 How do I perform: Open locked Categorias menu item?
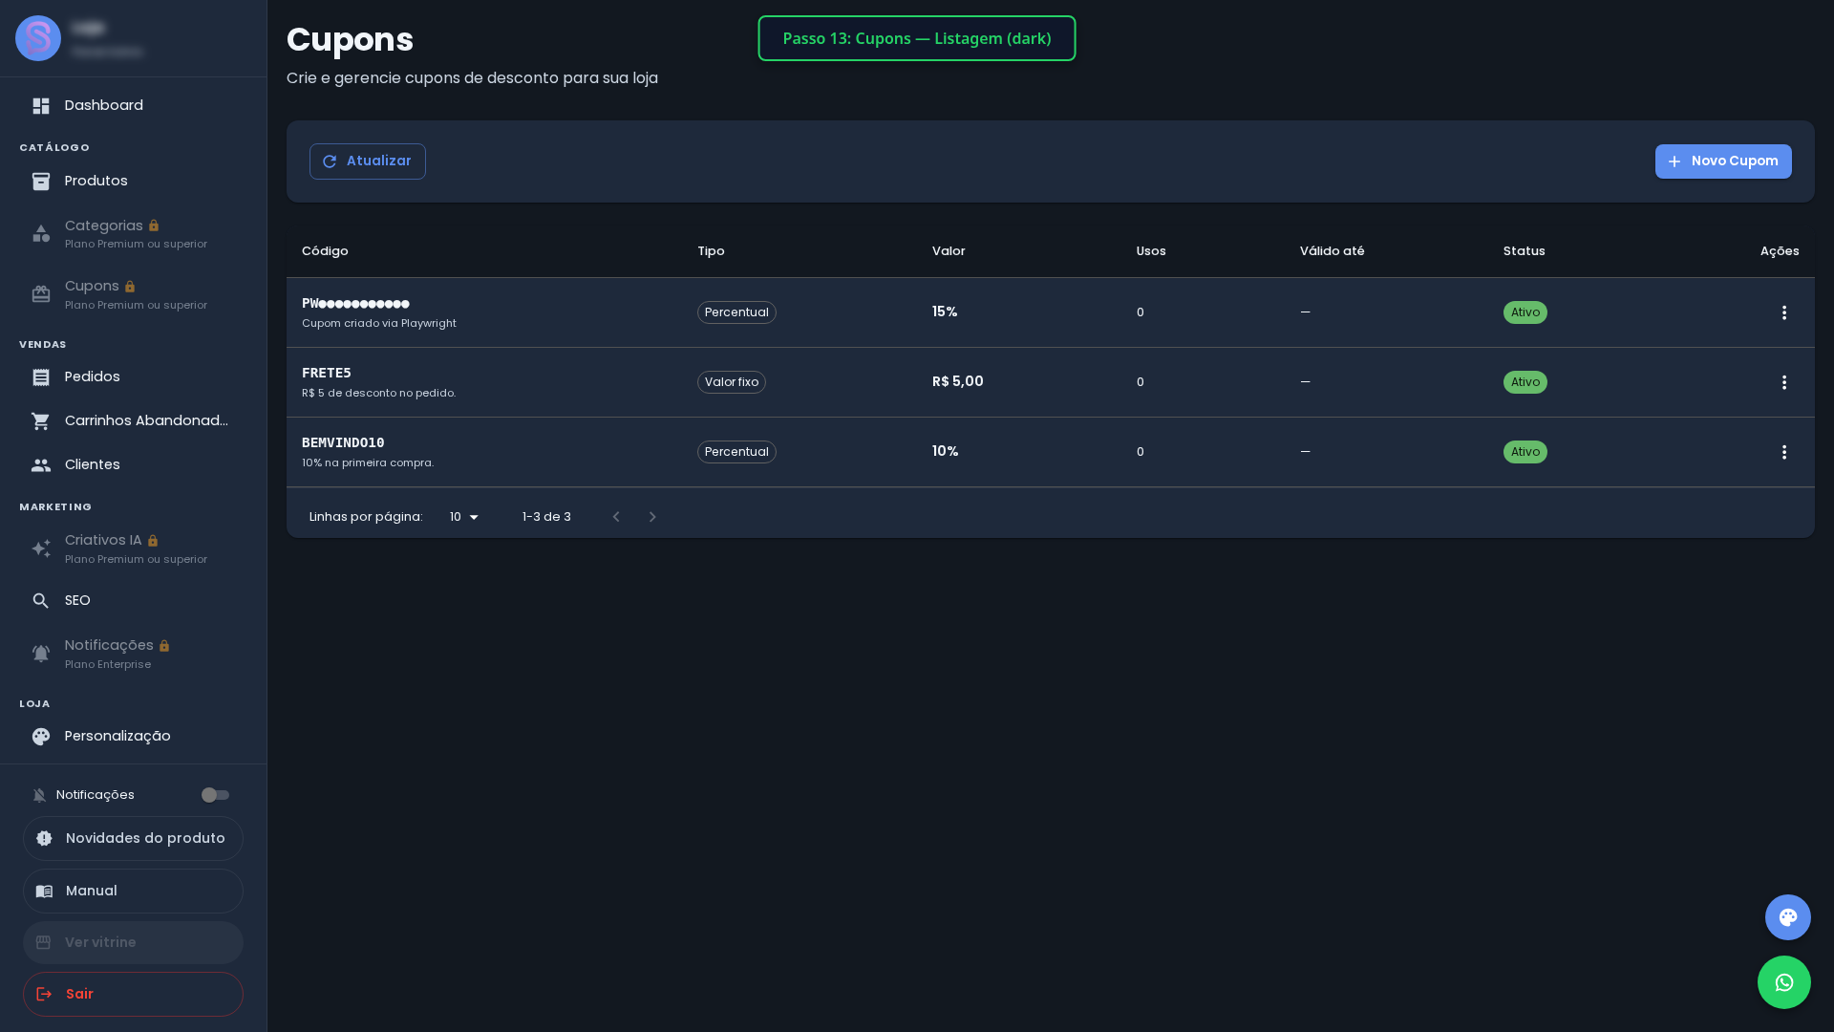tap(134, 234)
